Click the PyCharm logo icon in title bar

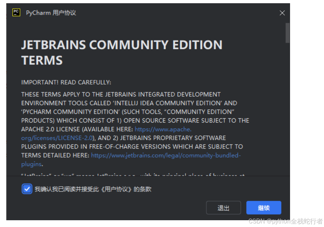click(x=16, y=13)
